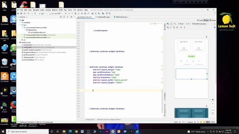Click the Zoom Out minus button in preview

point(213,107)
